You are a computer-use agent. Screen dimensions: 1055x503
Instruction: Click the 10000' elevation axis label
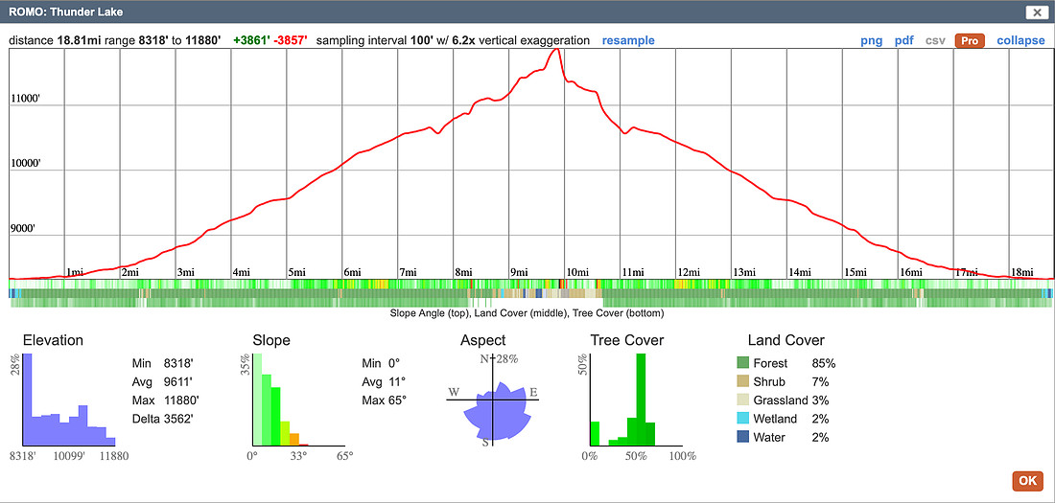tap(26, 164)
